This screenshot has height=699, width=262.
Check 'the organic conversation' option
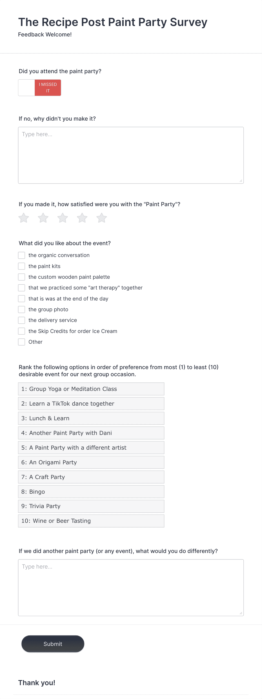coord(21,255)
